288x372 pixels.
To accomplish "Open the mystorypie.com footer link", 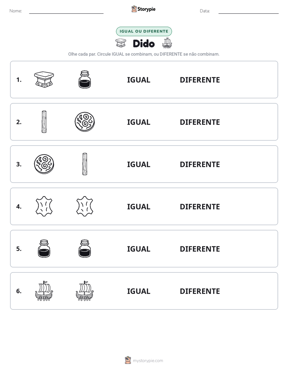I will [x=148, y=361].
